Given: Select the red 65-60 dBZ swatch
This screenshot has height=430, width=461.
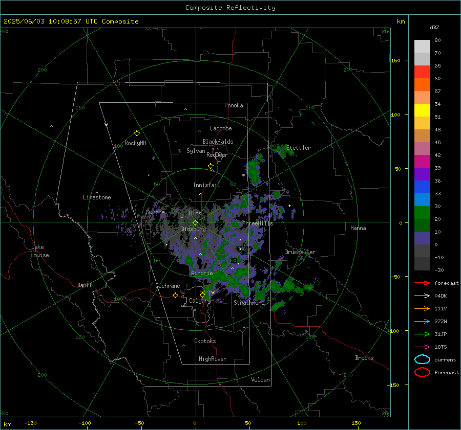Looking at the screenshot, I should pos(422,72).
